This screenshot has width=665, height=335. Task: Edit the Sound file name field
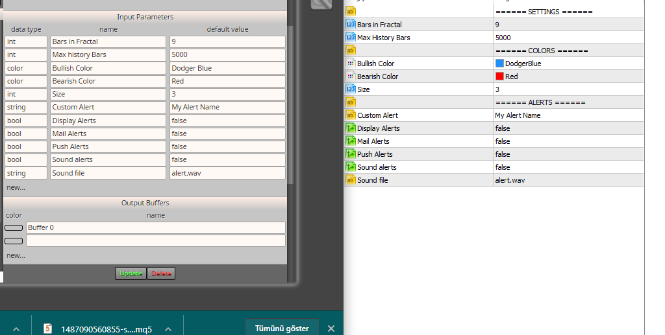pyautogui.click(x=108, y=173)
